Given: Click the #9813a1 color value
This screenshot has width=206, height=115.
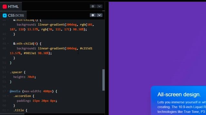Looking at the screenshot, I should [30, 53].
